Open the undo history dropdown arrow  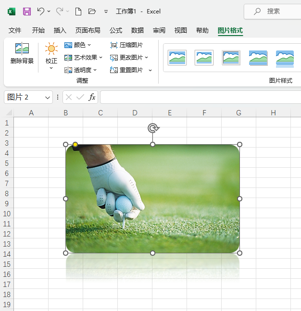point(49,12)
